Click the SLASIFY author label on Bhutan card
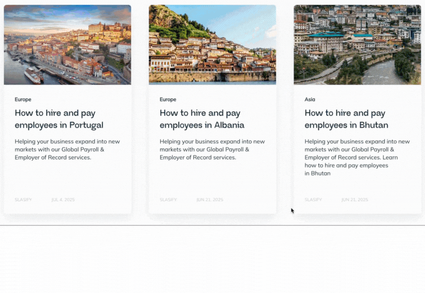The image size is (425, 293). pos(313,200)
